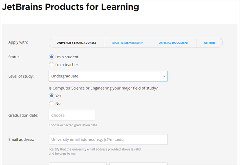The image size is (240, 165).
Task: Open the Level of study dropdown
Action: pyautogui.click(x=108, y=76)
